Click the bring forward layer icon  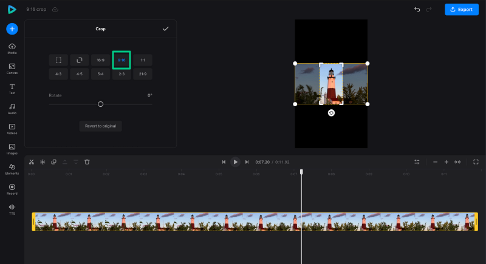(x=65, y=162)
